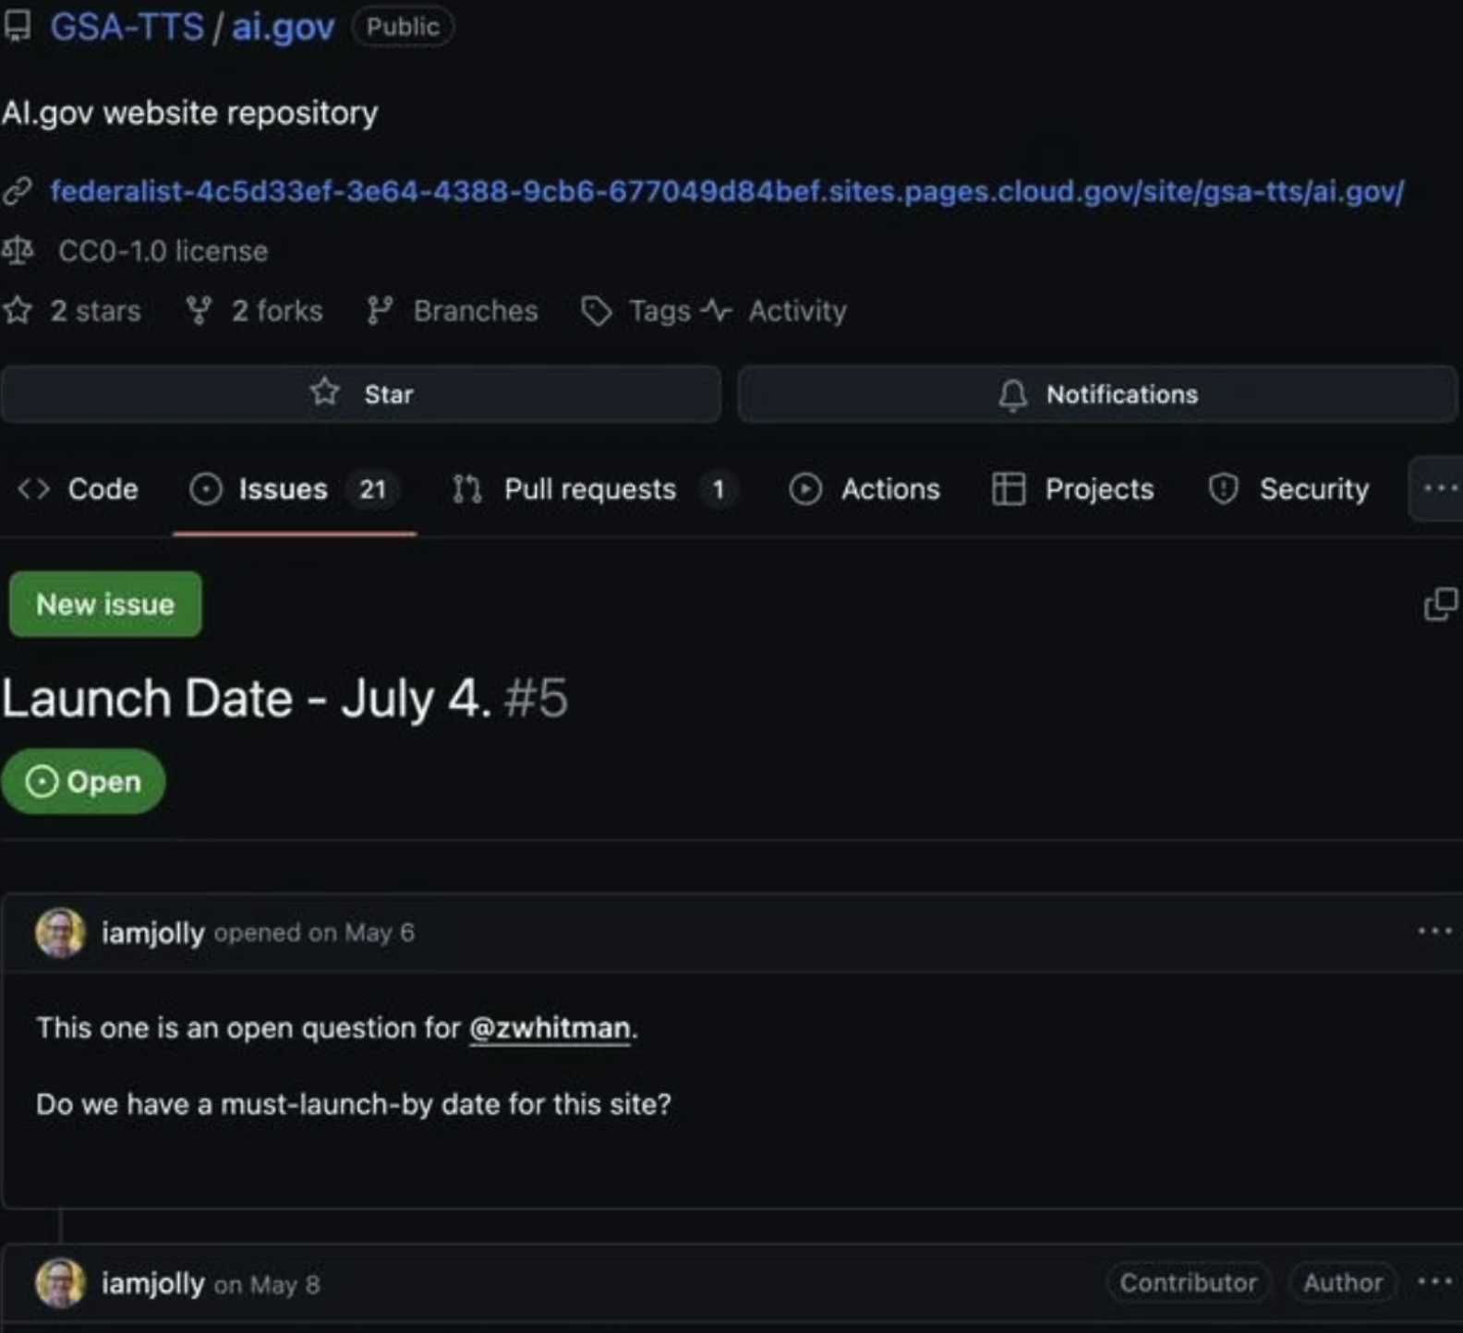Click the 'on May 8' comment timestamp

point(267,1284)
